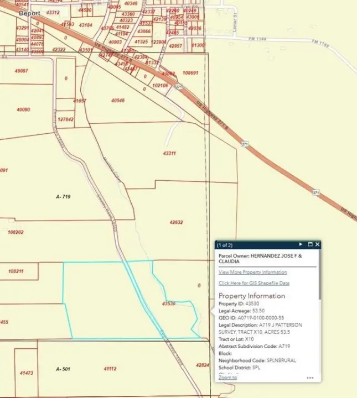Select highlighted parcel 43530 on map
Viewport: 357px width, 398px height.
(x=168, y=303)
